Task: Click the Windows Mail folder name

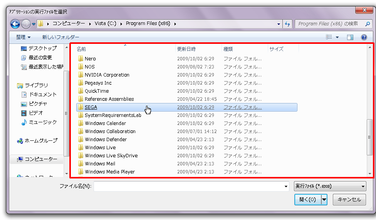Action: click(100, 164)
